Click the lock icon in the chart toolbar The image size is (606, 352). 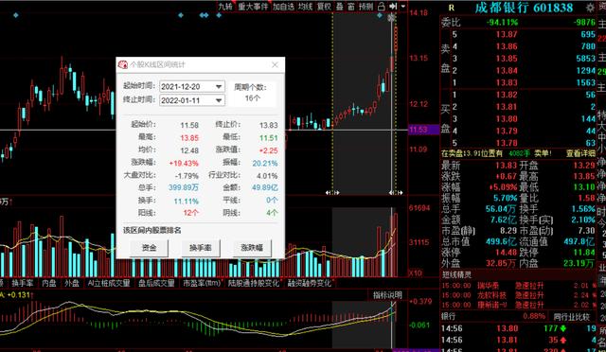point(381,7)
